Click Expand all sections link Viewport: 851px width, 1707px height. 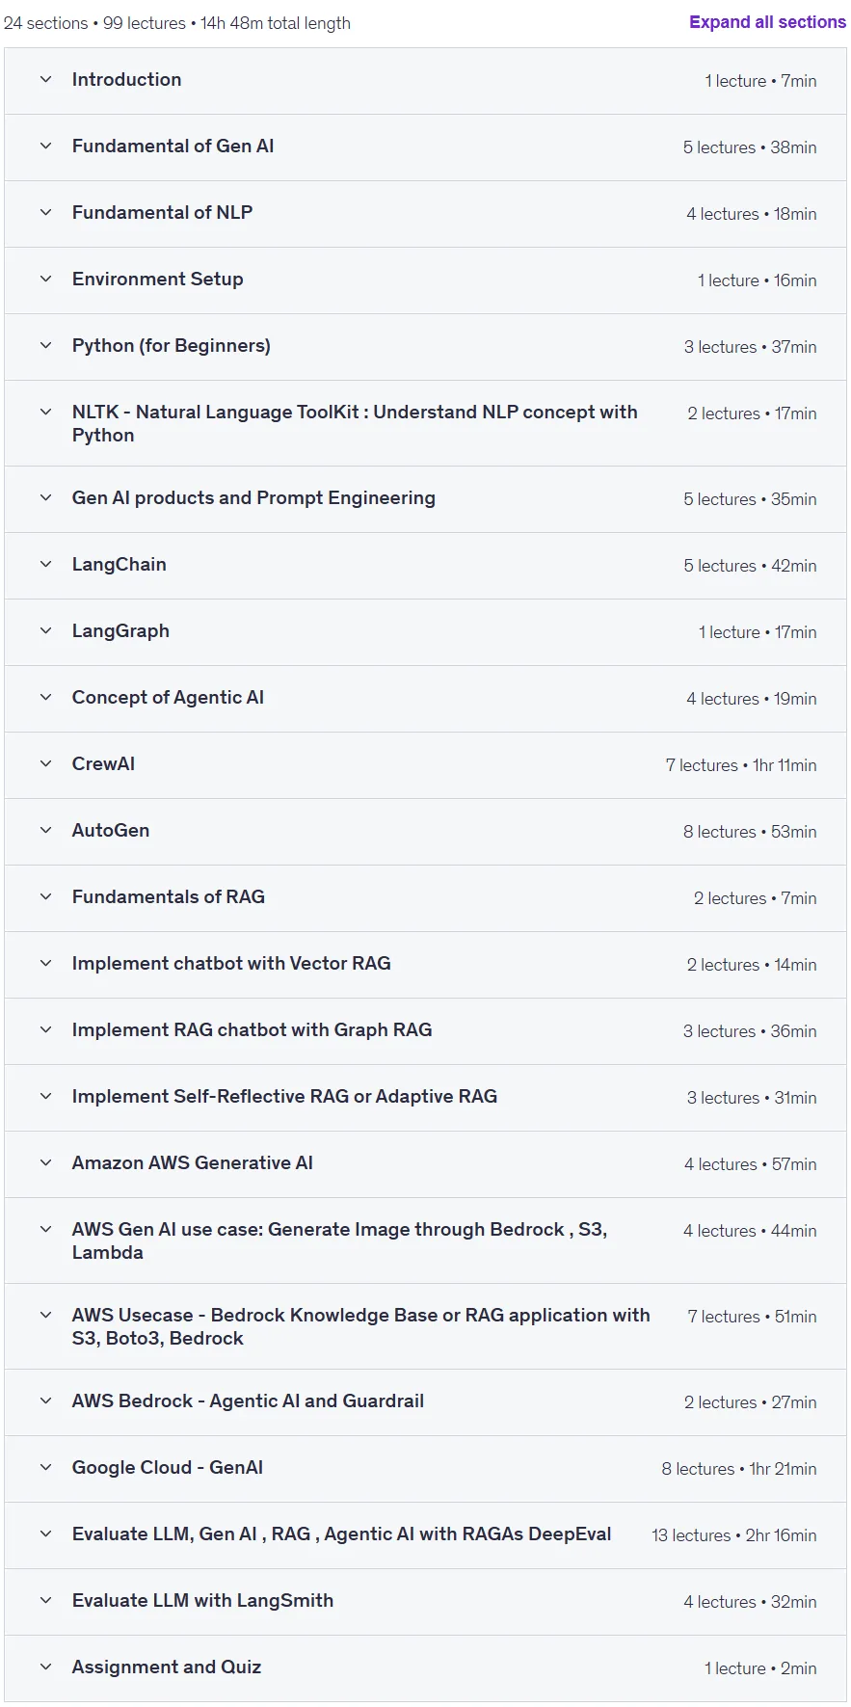[x=767, y=22]
